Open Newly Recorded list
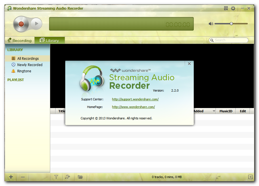 point(28,65)
